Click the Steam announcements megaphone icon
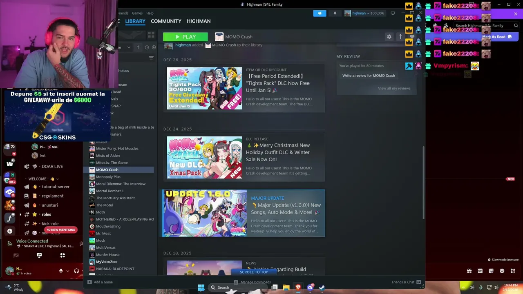 click(x=320, y=13)
